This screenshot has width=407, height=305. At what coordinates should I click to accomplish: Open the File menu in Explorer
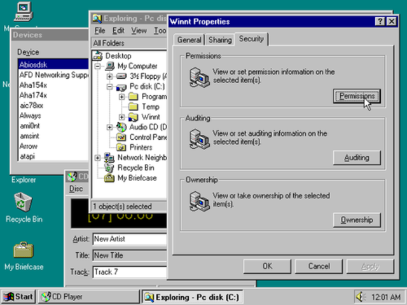pyautogui.click(x=100, y=30)
